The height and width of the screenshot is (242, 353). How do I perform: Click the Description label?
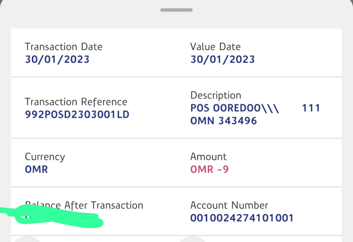click(216, 95)
